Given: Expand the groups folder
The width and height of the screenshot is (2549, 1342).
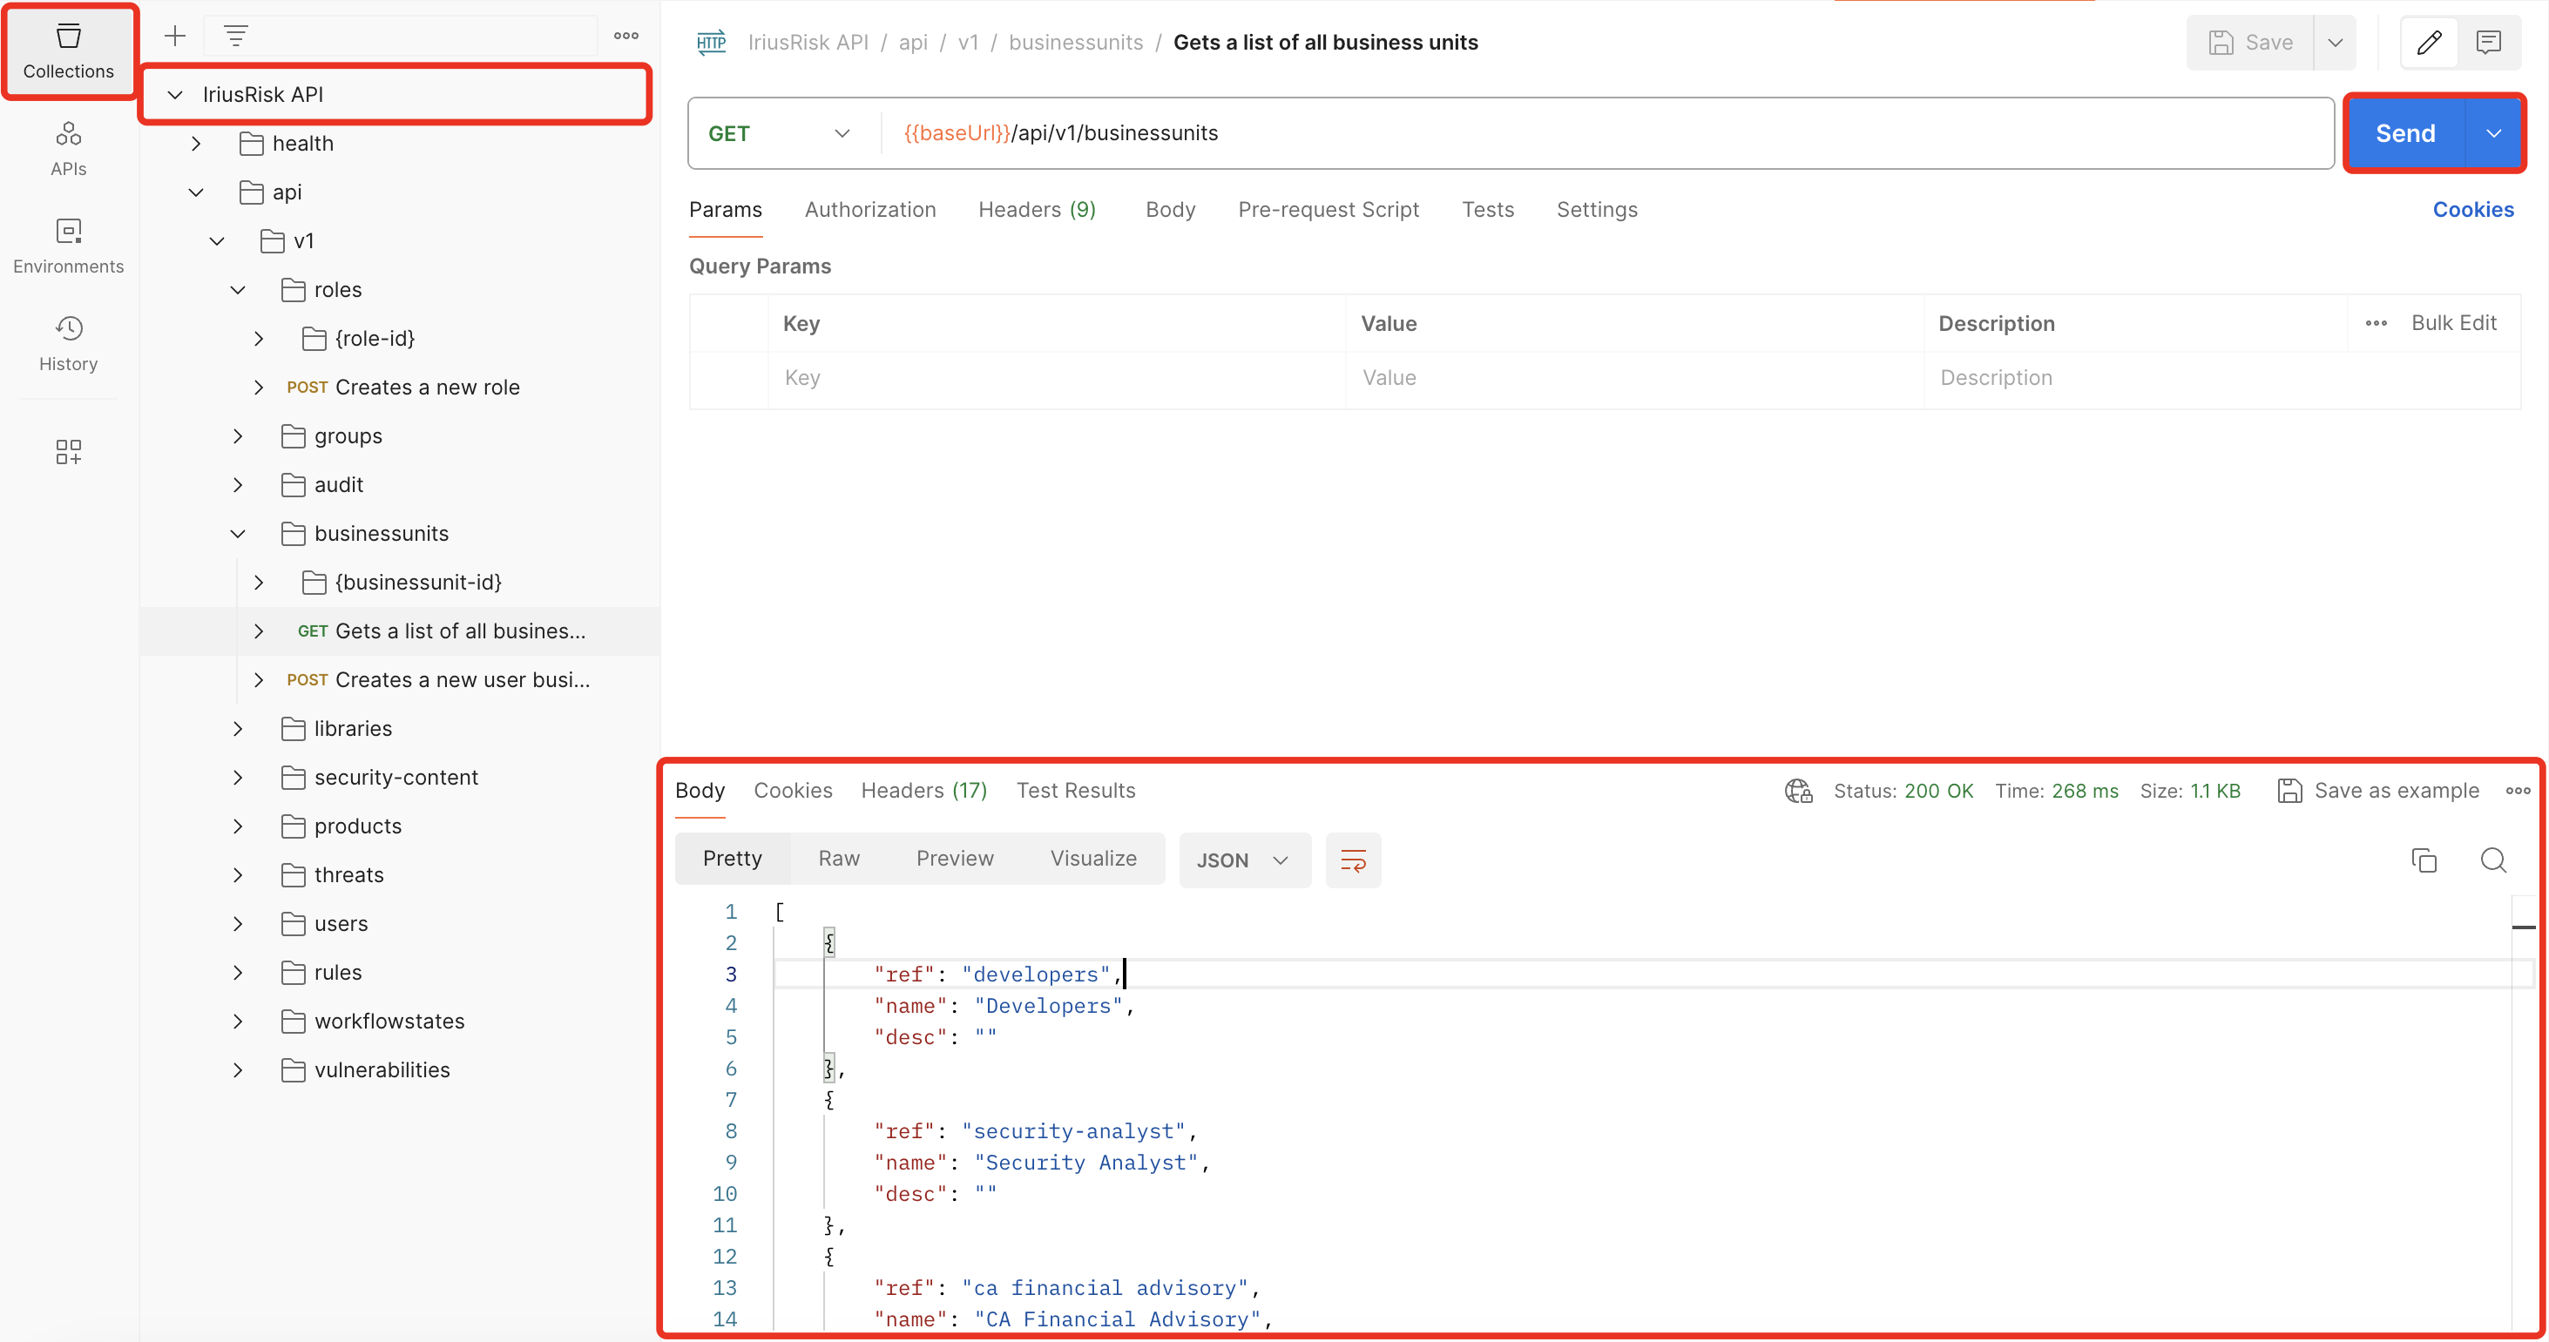Looking at the screenshot, I should (x=238, y=436).
